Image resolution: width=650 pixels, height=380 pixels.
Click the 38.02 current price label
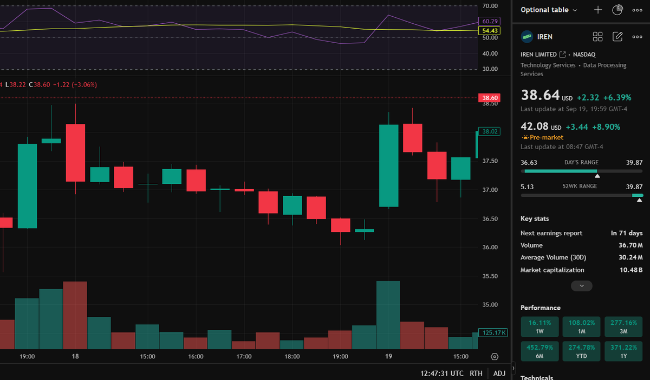point(490,131)
